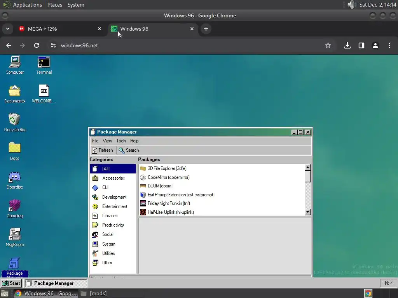Image resolution: width=398 pixels, height=298 pixels.
Task: Open the Chrome tab search dropdown
Action: point(8,29)
